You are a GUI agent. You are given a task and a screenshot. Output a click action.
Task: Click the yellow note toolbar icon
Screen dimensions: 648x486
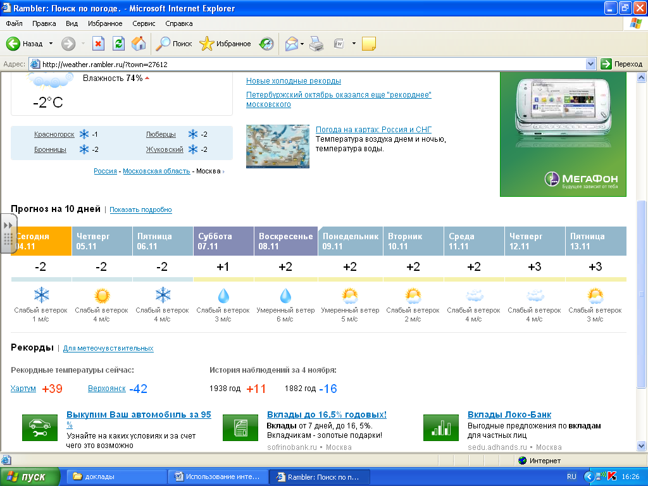369,44
